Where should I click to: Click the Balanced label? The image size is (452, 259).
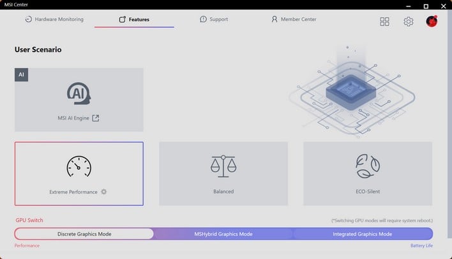[223, 192]
